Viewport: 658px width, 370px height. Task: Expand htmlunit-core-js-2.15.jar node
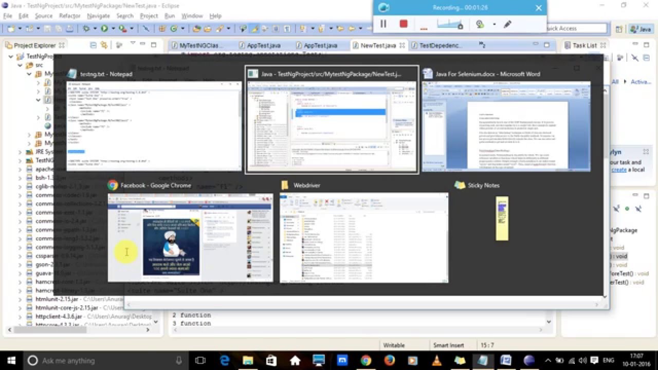[x=21, y=308]
